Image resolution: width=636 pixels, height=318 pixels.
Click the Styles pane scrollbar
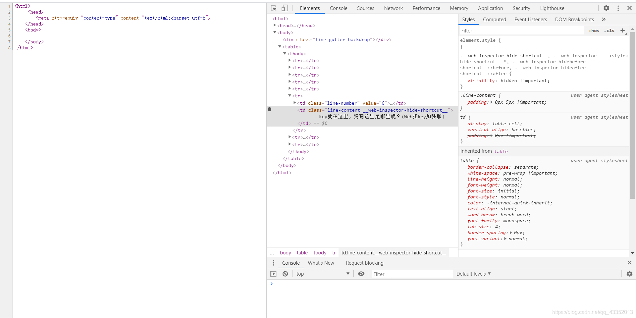click(632, 115)
